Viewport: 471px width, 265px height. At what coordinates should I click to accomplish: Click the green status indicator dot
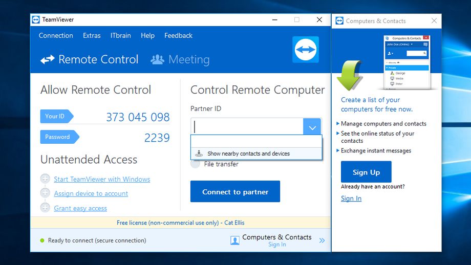coord(42,240)
